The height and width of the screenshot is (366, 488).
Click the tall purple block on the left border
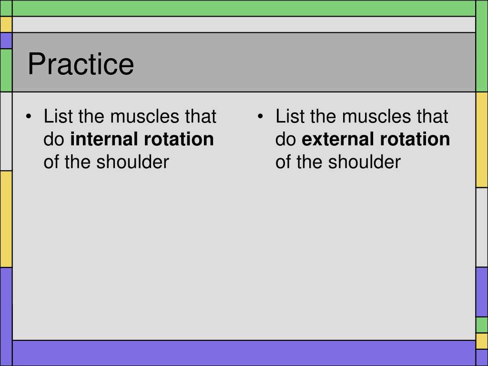[x=6, y=316]
